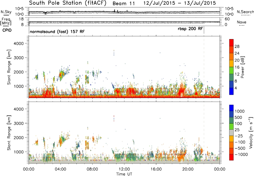The image size is (254, 176).
Task: Click the '12' label on Power colorbar
Action: (237, 74)
